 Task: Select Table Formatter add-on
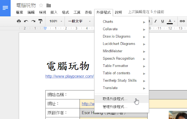pos(122,66)
